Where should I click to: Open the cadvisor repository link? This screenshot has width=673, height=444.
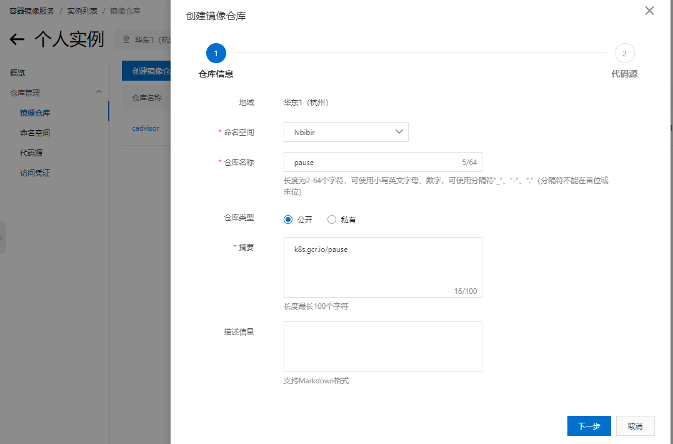point(146,128)
